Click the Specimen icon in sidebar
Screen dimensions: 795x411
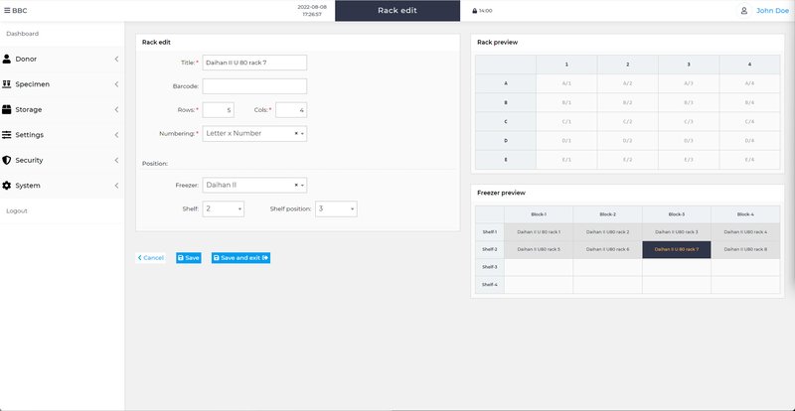(x=7, y=83)
